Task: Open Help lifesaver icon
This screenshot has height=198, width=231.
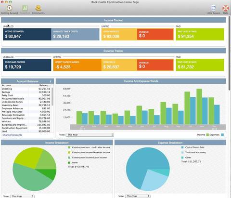Action: pyautogui.click(x=226, y=8)
